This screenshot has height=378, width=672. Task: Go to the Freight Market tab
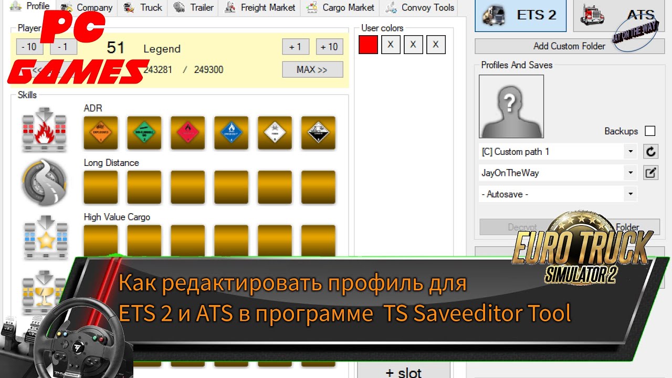point(260,7)
